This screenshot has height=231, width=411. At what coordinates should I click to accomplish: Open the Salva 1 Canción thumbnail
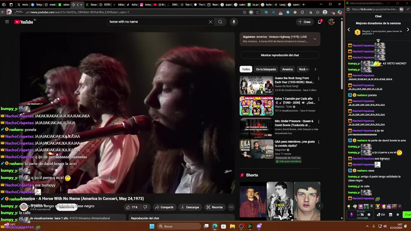(256, 106)
